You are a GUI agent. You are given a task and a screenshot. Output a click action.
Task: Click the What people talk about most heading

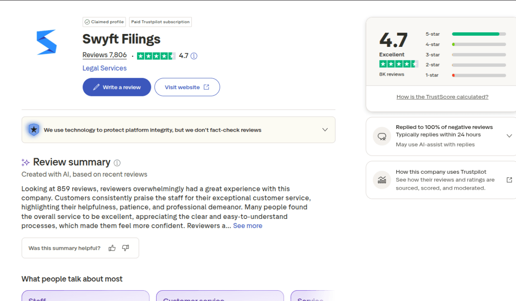pyautogui.click(x=72, y=279)
